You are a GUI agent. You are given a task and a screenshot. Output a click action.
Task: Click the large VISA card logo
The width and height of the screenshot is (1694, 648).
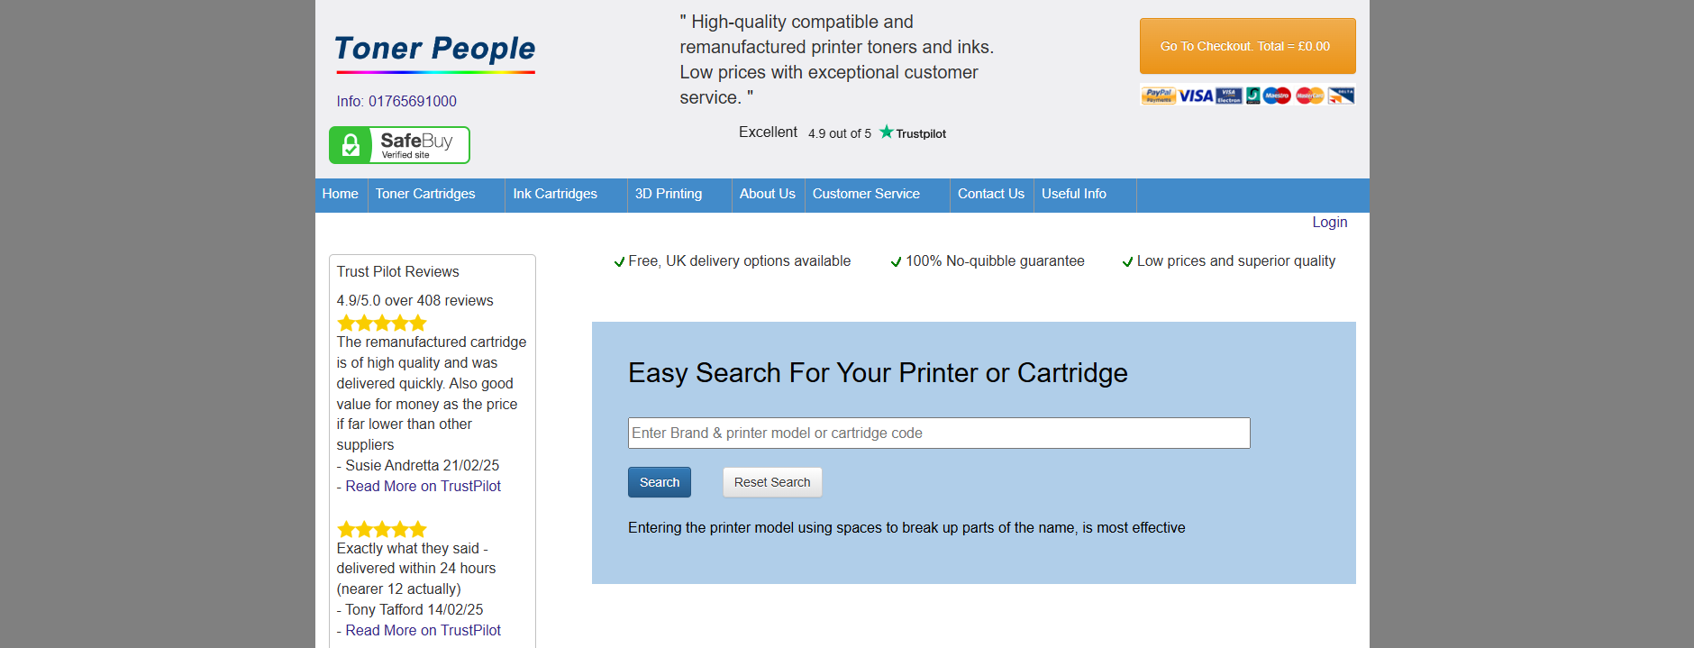click(x=1197, y=96)
